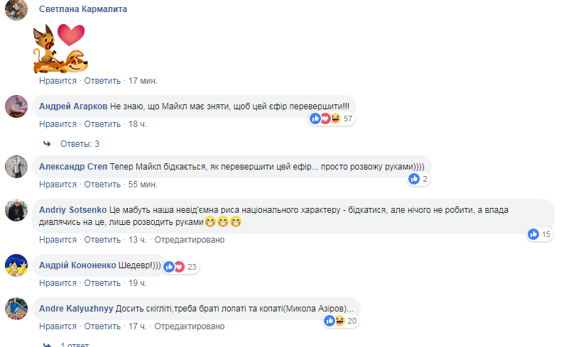Open 'Отредактировано' edit history on Andriy Sotsenko's comment
This screenshot has width=571, height=347.
pyautogui.click(x=189, y=240)
